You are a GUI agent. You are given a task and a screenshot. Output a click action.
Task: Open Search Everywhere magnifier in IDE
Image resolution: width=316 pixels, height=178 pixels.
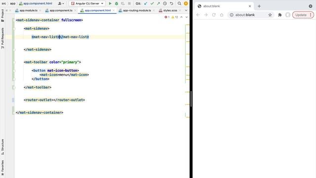(x=179, y=3)
